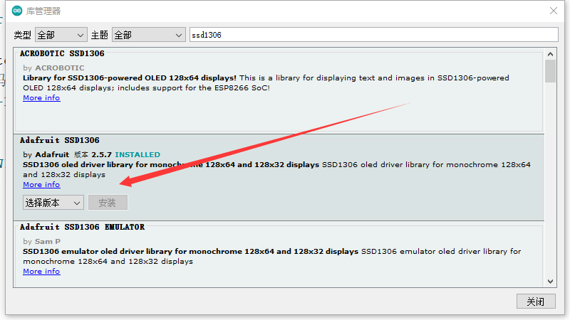Image resolution: width=570 pixels, height=320 pixels.
Task: Click the 'by Sam P' author text
Action: click(x=41, y=241)
